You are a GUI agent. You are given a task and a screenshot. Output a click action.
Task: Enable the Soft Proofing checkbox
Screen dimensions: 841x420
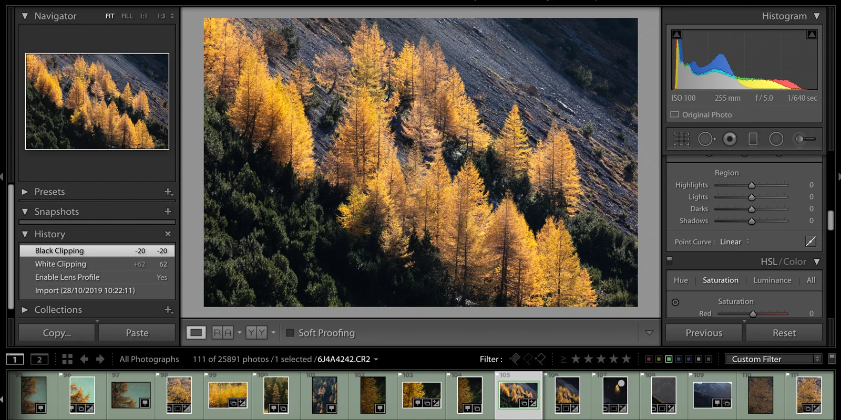coord(290,333)
